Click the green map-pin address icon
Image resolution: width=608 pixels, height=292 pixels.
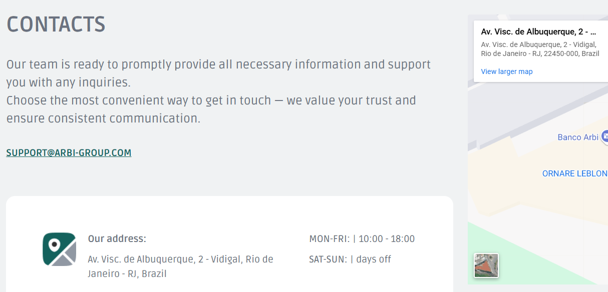pos(59,249)
